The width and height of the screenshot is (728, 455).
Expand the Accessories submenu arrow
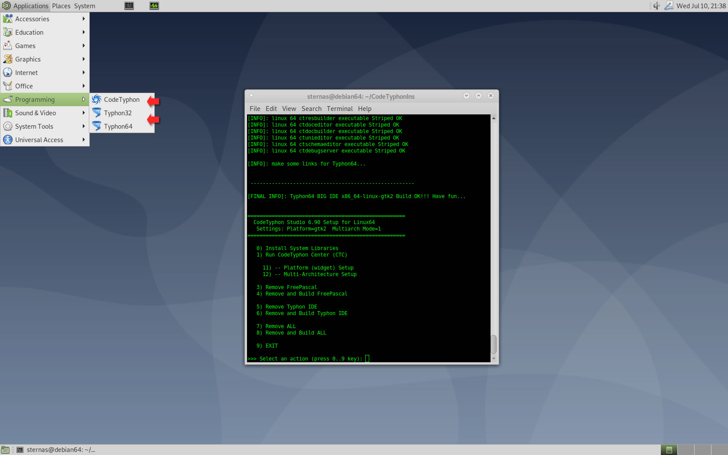(84, 19)
